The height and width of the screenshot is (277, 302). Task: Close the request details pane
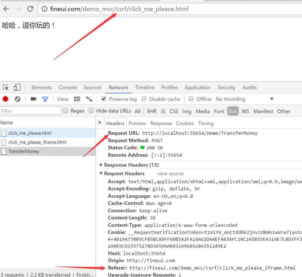coord(100,123)
